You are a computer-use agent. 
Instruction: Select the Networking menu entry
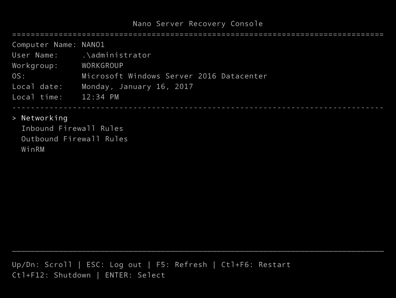(44, 118)
